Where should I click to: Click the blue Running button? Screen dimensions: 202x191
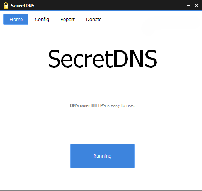click(102, 156)
